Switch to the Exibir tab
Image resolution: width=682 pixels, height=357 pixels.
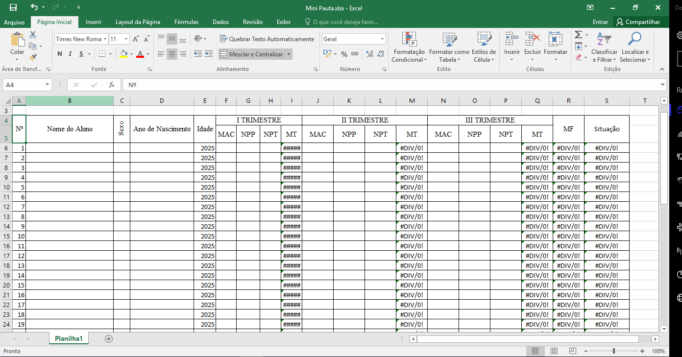(x=284, y=22)
